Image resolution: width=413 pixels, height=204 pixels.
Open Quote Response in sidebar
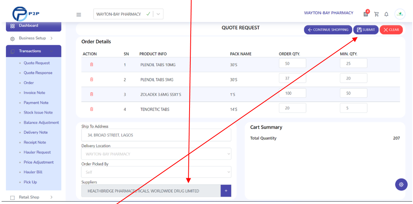pyautogui.click(x=38, y=73)
